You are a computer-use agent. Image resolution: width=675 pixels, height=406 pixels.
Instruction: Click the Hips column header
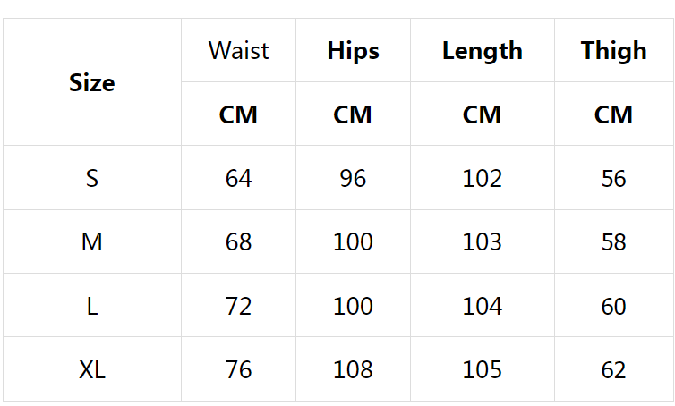(x=353, y=51)
